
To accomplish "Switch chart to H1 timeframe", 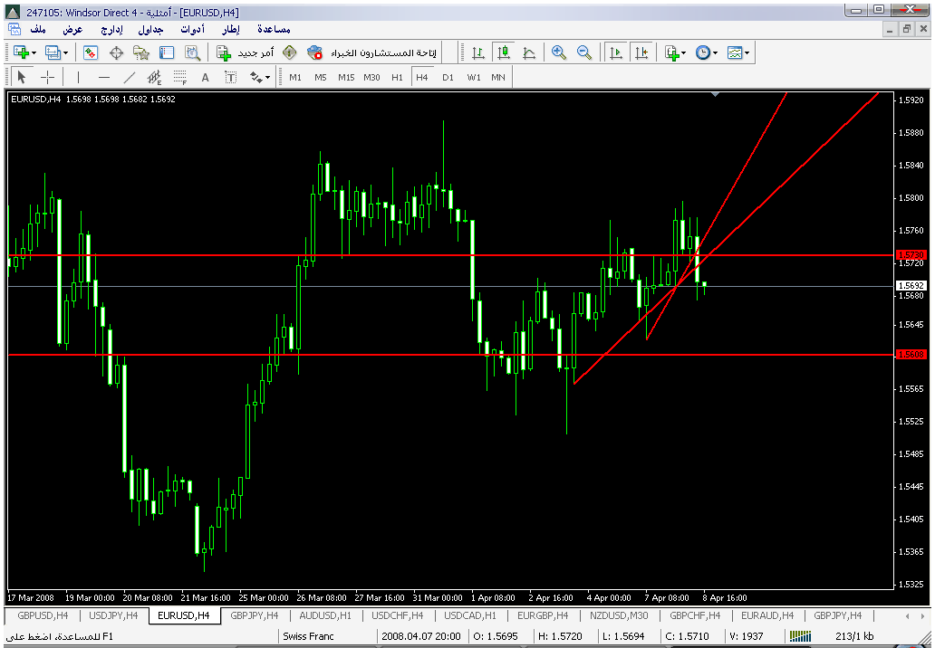I will point(397,78).
